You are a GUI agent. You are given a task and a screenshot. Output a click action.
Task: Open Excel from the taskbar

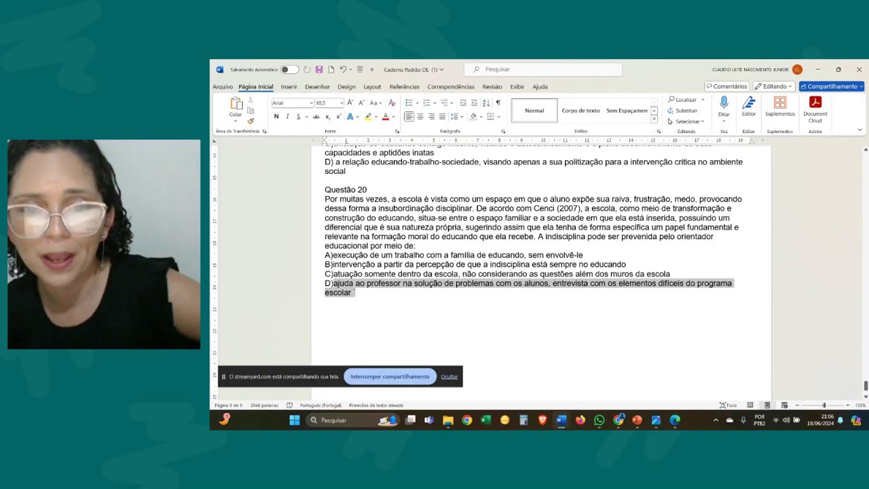click(485, 420)
